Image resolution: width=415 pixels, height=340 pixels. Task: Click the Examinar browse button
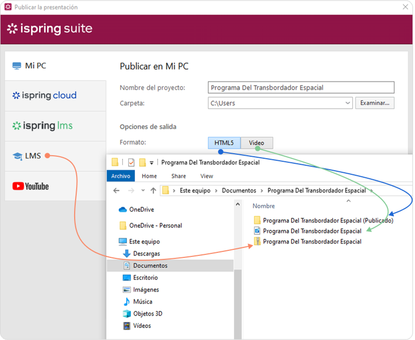click(x=374, y=103)
